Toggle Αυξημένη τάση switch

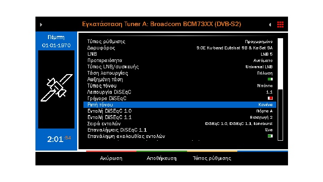pyautogui.click(x=270, y=79)
